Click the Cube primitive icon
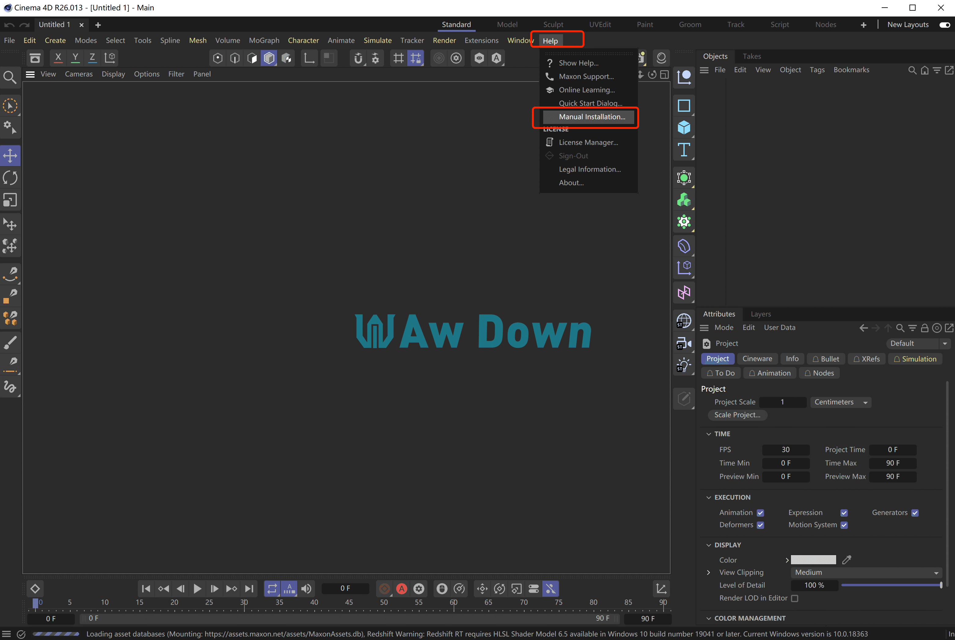This screenshot has height=640, width=955. pos(683,128)
